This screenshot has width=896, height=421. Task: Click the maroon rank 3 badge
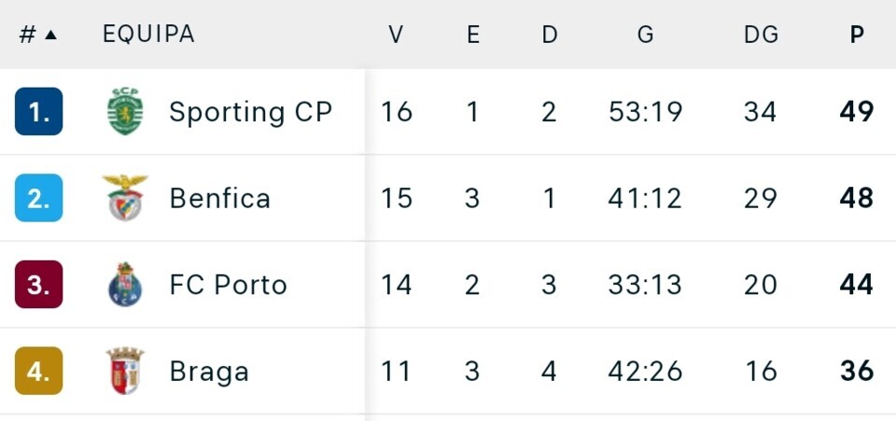tap(39, 285)
